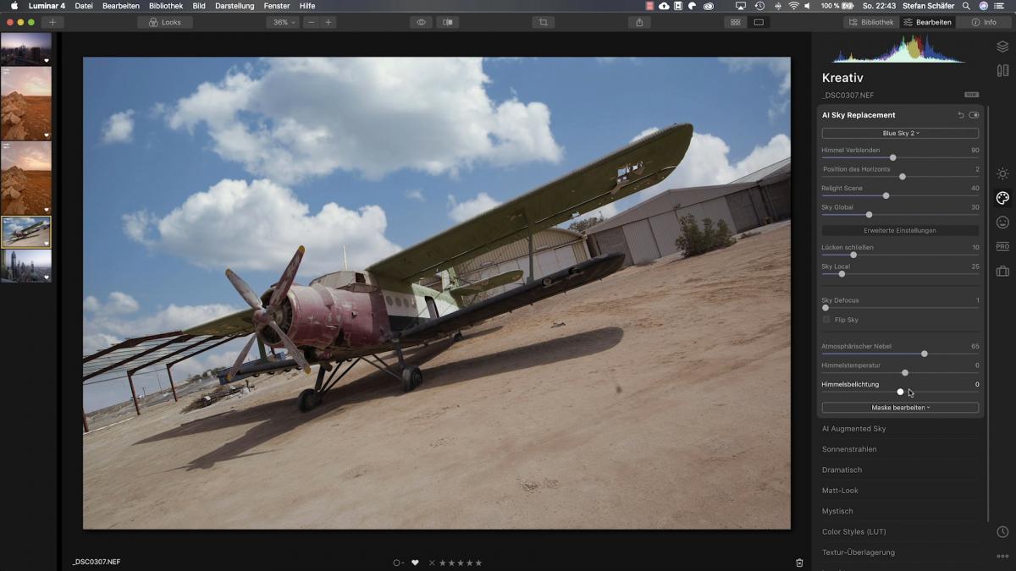Screen dimensions: 1016x571
Task: Reject photo with X icon
Action: coord(432,563)
